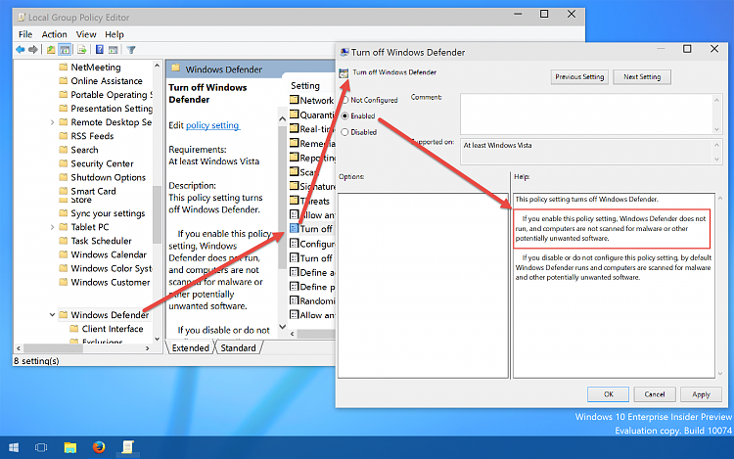The height and width of the screenshot is (459, 734).
Task: Click the blue Back arrow in toolbar
Action: tap(21, 50)
